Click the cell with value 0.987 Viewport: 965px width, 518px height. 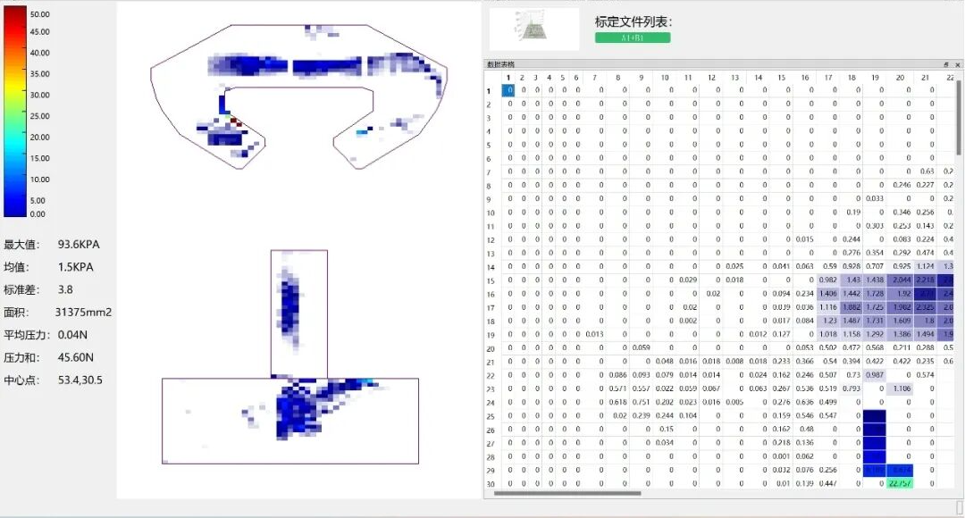[875, 375]
